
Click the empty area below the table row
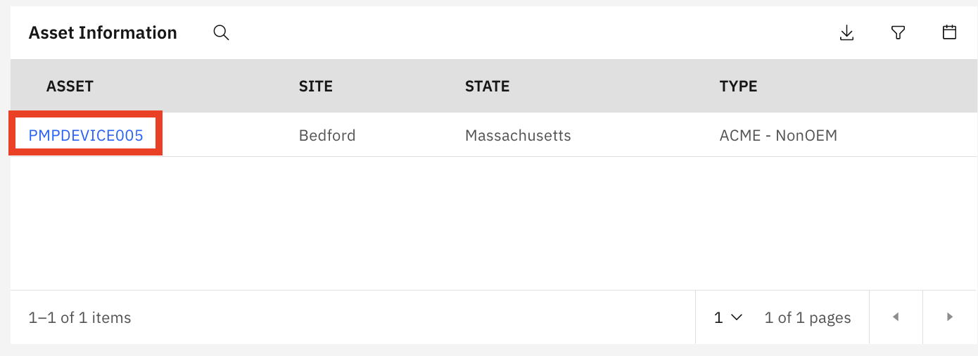tap(493, 223)
